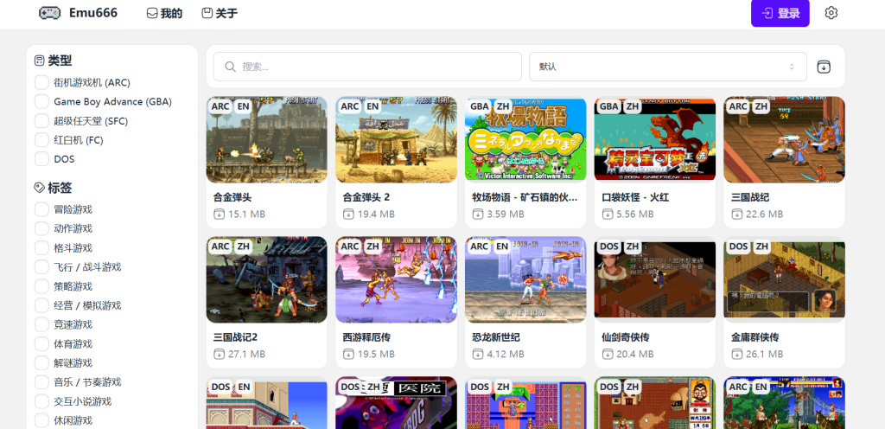Viewport: 885px width, 429px height.
Task: Open the 默认 sort dropdown
Action: tap(668, 67)
